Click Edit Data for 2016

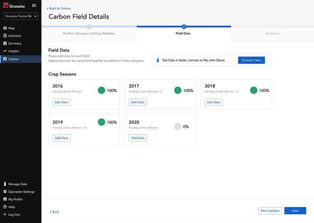click(61, 102)
